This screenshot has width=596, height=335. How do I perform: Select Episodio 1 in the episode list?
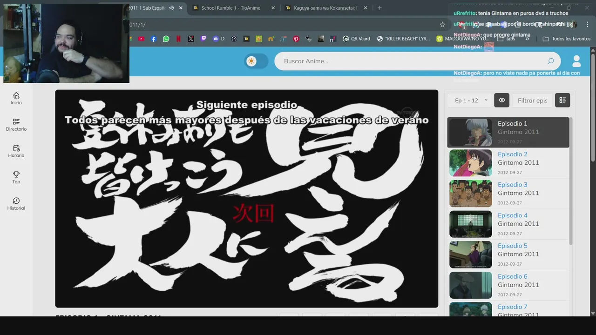(x=508, y=132)
